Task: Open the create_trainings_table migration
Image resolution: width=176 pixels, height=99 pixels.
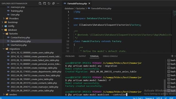Action: 34,68
